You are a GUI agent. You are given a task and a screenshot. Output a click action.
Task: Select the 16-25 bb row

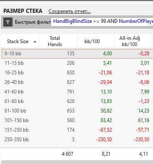point(77,73)
